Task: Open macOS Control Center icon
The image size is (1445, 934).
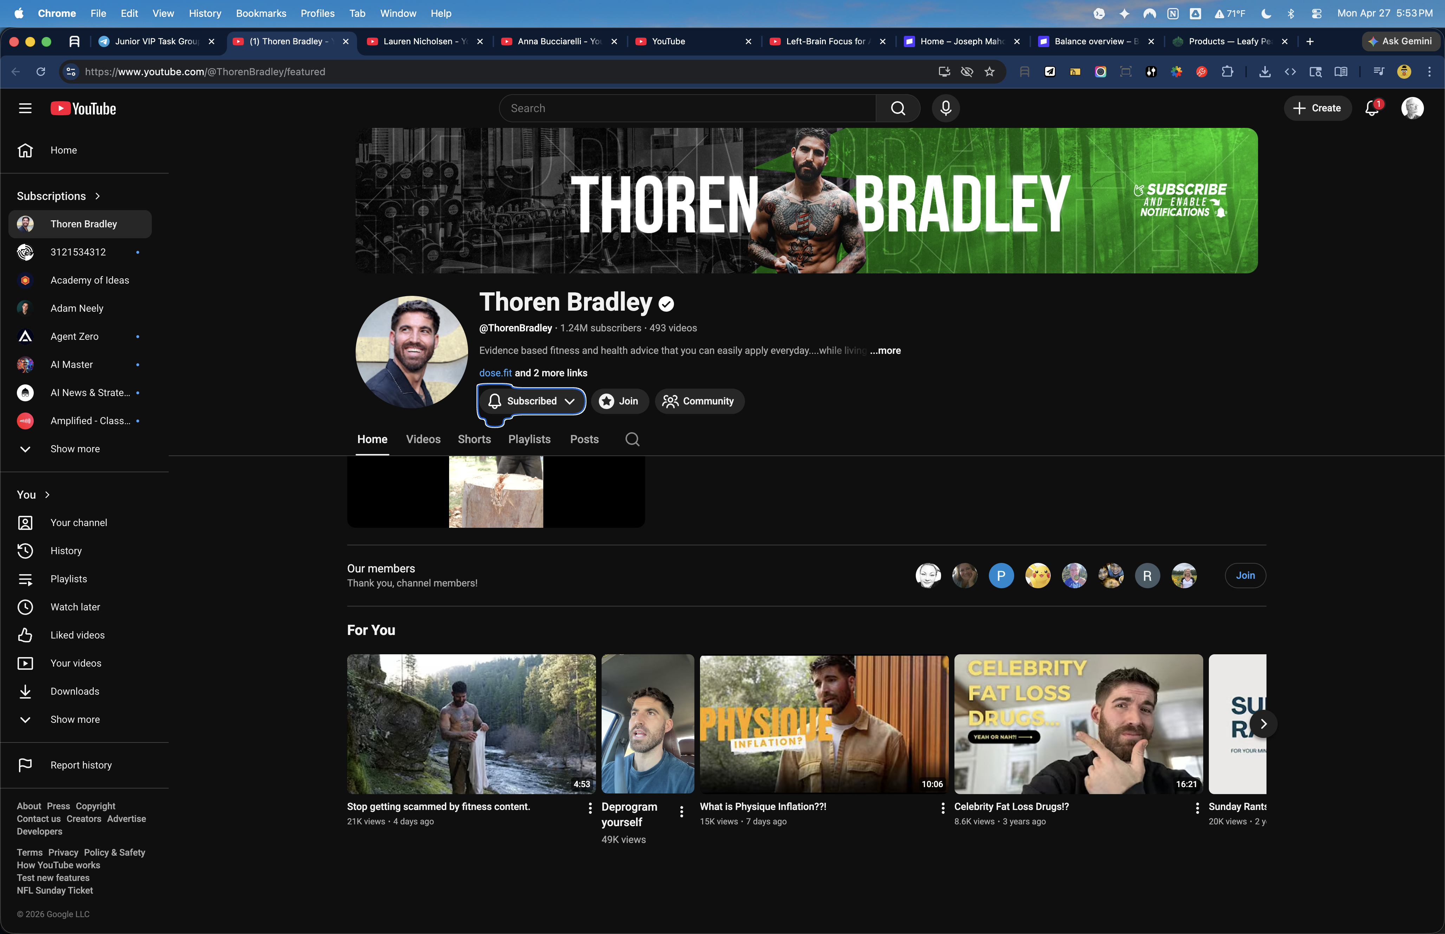Action: [x=1316, y=13]
